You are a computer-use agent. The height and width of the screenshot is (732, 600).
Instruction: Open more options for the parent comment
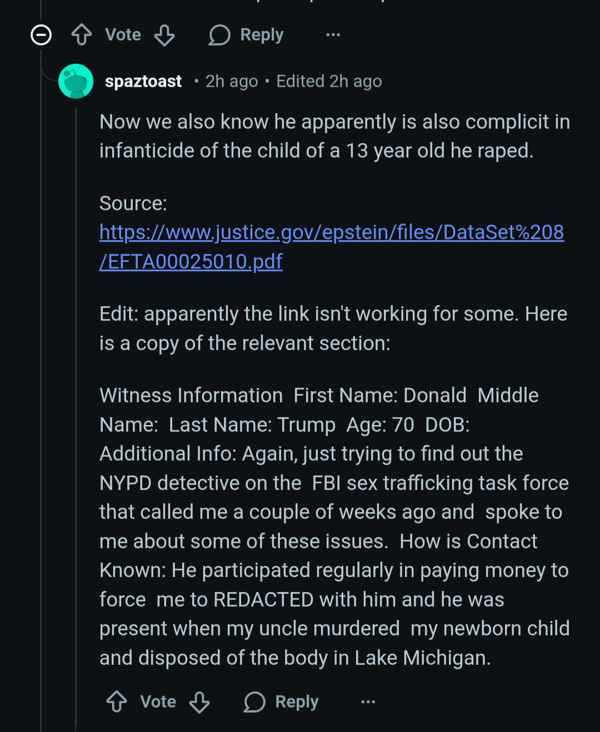click(x=333, y=35)
